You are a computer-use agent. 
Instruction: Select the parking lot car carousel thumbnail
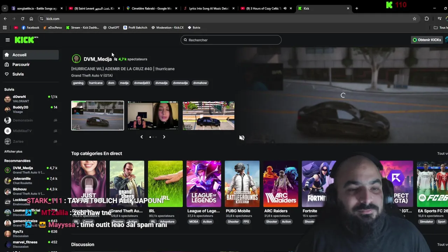click(x=209, y=115)
